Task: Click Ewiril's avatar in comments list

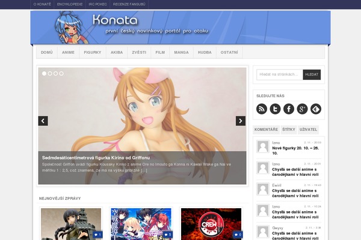Action: (263, 189)
